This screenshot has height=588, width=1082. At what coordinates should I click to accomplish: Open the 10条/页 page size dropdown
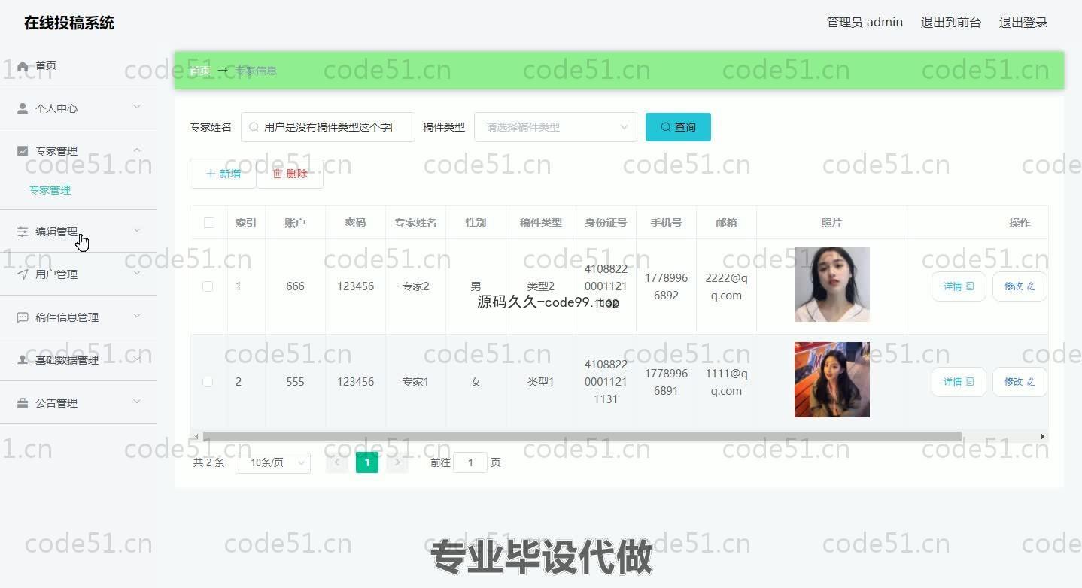click(273, 462)
